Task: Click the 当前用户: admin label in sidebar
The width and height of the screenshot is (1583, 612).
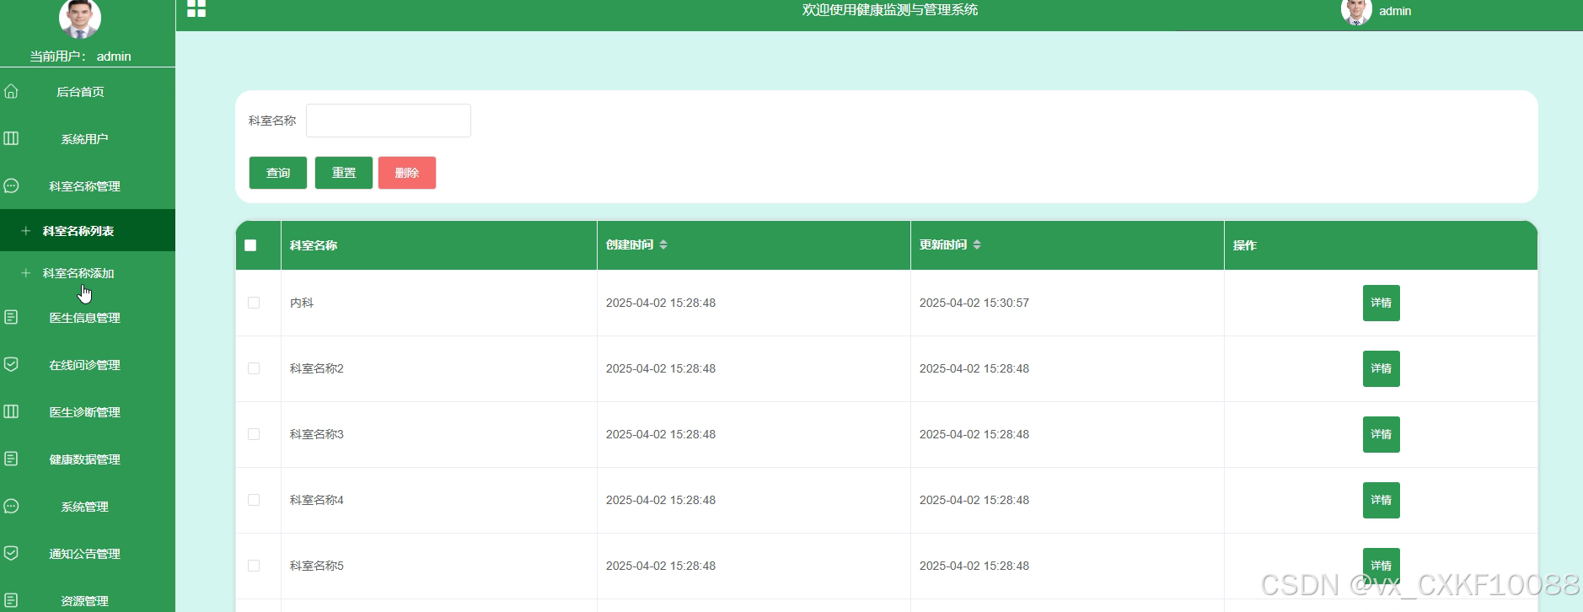Action: 81,56
